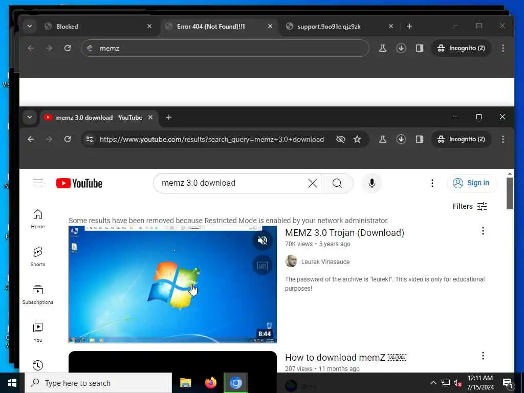Image resolution: width=524 pixels, height=393 pixels.
Task: Click the YouTube logo
Action: (x=79, y=183)
